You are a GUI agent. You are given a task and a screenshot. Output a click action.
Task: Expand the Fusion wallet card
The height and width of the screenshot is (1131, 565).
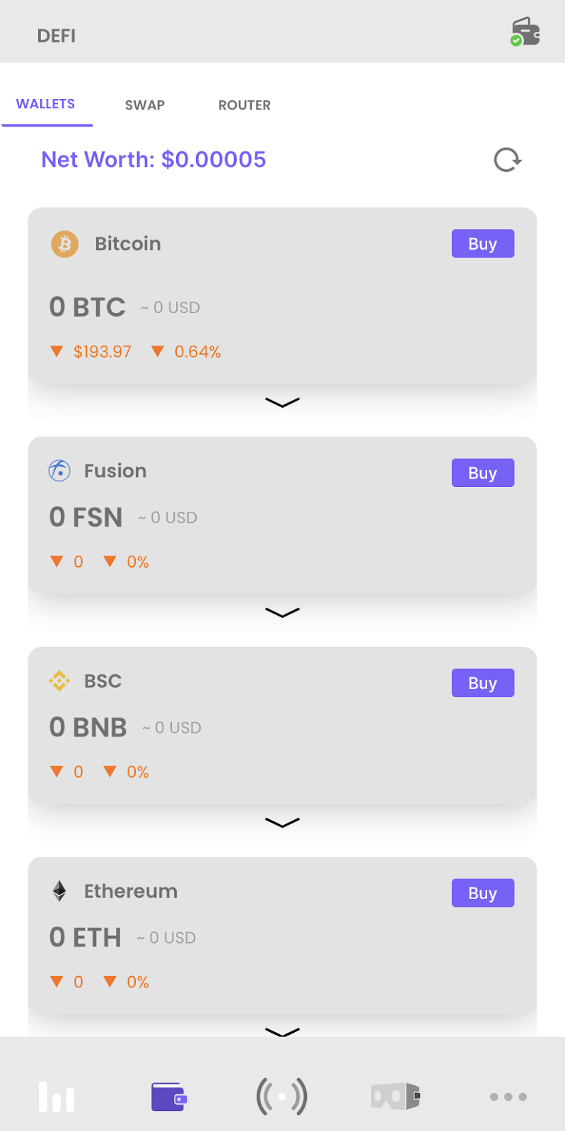282,612
